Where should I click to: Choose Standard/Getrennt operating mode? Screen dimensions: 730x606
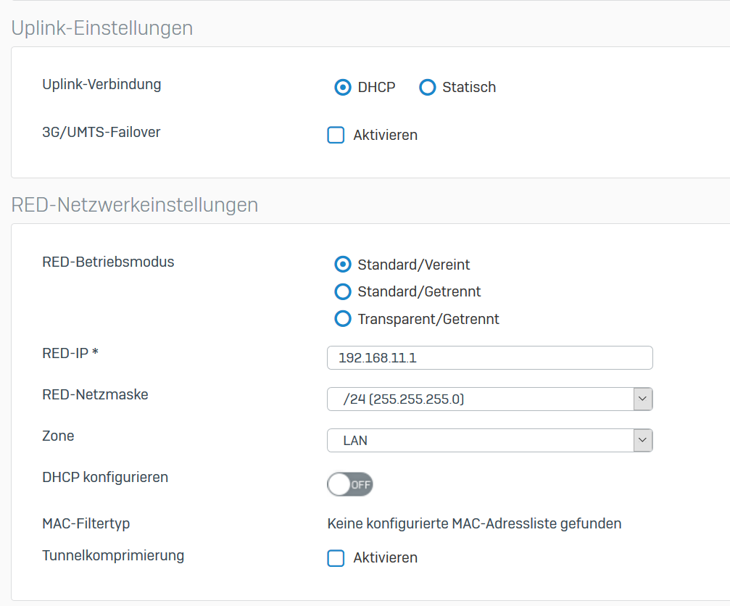(342, 292)
